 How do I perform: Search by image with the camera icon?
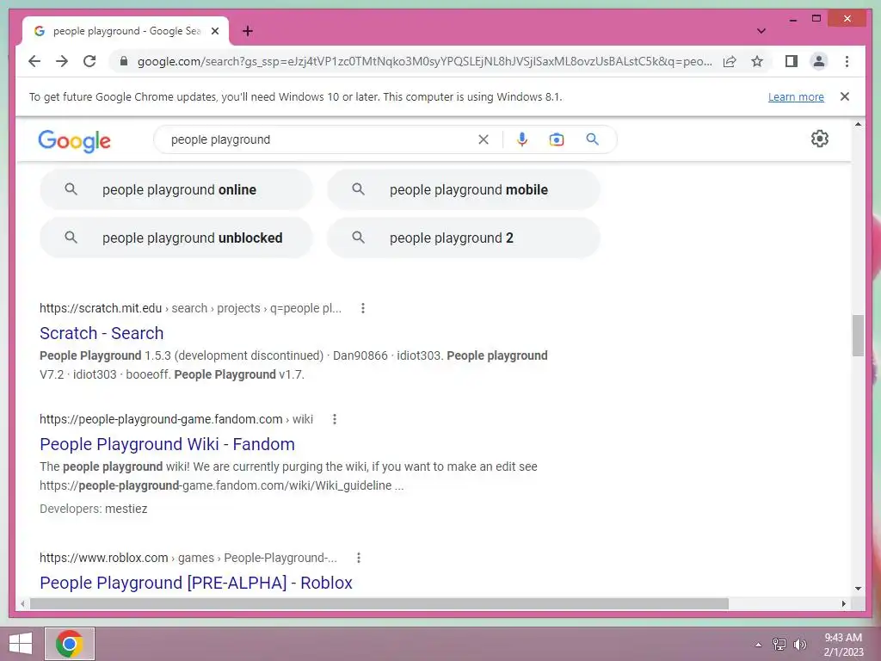[x=557, y=139]
